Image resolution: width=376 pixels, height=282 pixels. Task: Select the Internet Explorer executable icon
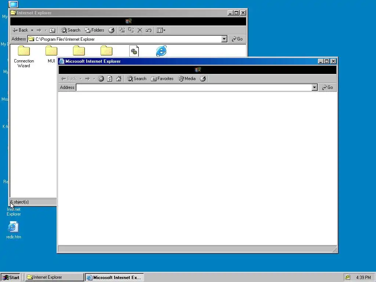point(162,51)
